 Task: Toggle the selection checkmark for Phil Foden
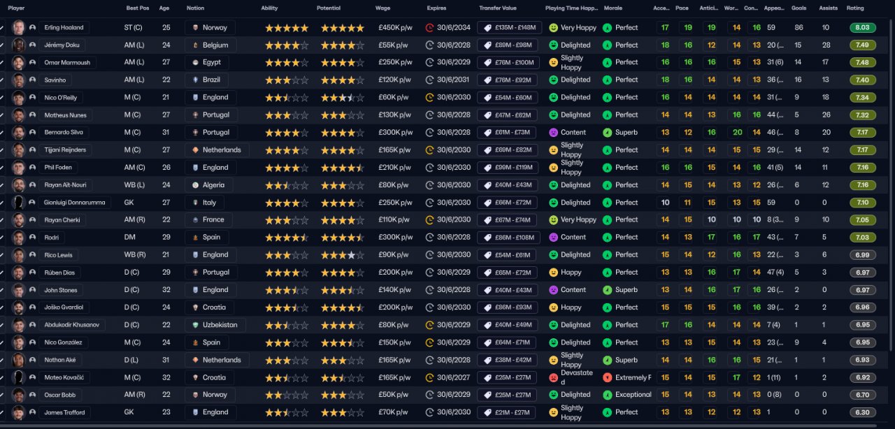click(2, 168)
